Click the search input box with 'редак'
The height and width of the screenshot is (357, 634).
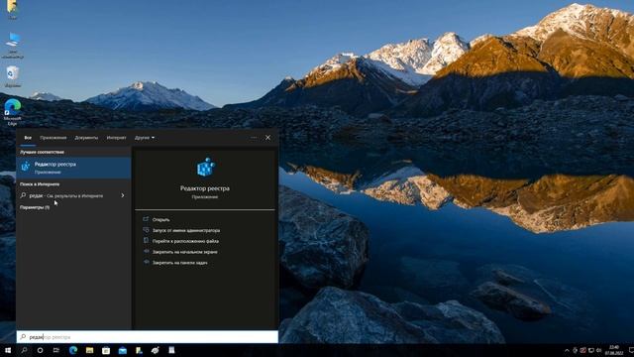coord(148,337)
